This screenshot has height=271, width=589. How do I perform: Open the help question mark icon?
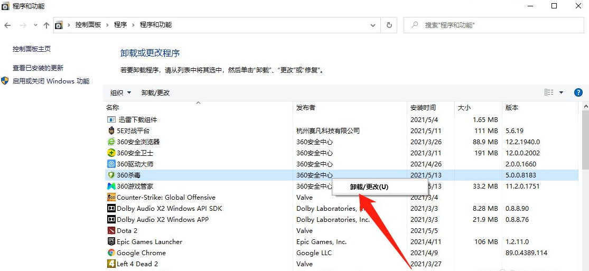(578, 92)
